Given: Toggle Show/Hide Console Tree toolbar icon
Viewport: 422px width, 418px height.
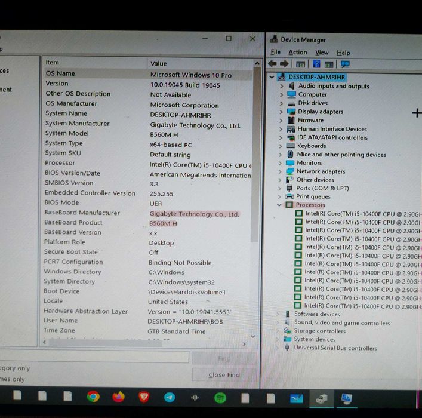Looking at the screenshot, I should point(300,64).
